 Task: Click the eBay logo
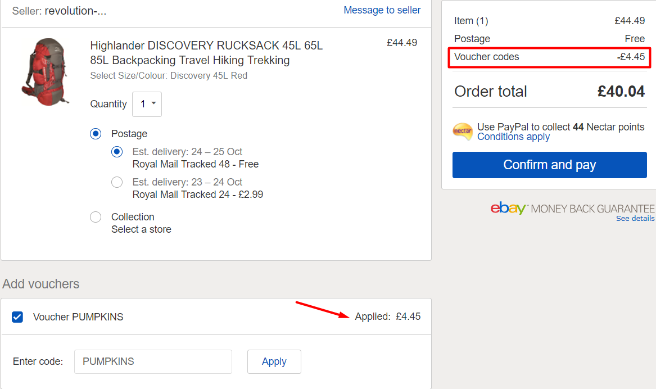coord(508,208)
